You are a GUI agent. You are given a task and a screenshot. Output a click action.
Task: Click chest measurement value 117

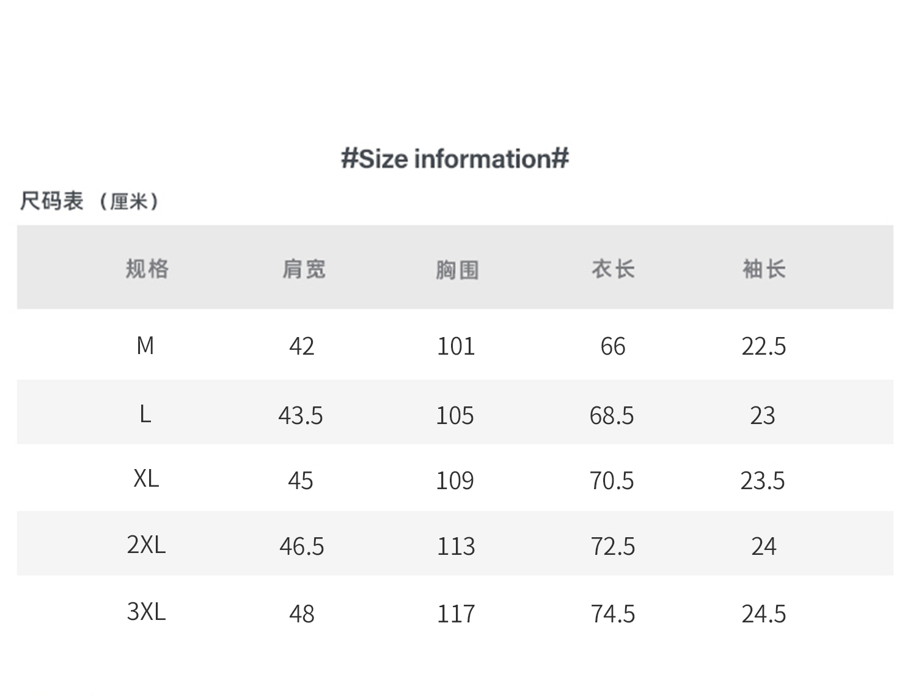[x=456, y=614]
